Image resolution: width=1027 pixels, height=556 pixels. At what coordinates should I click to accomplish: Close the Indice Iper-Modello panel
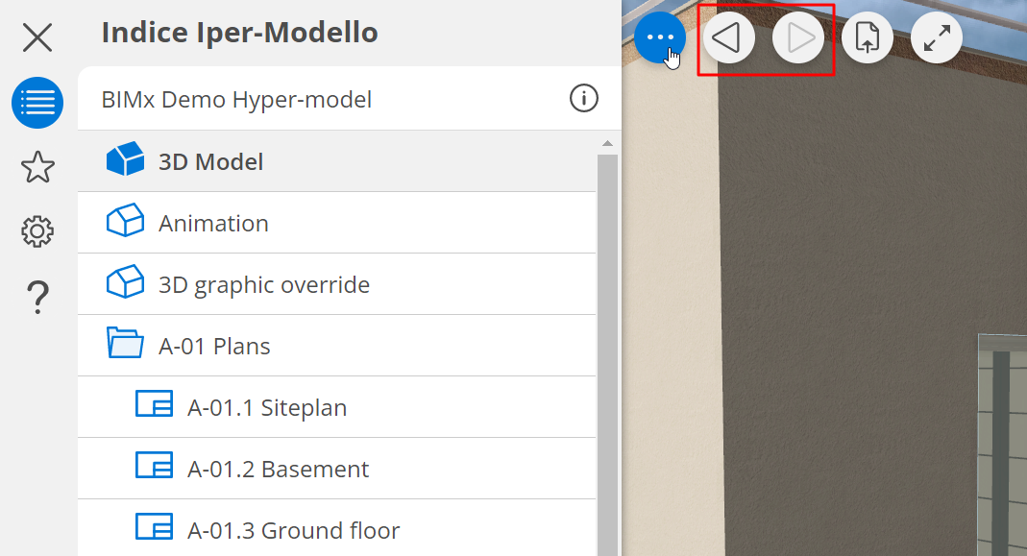tap(37, 37)
